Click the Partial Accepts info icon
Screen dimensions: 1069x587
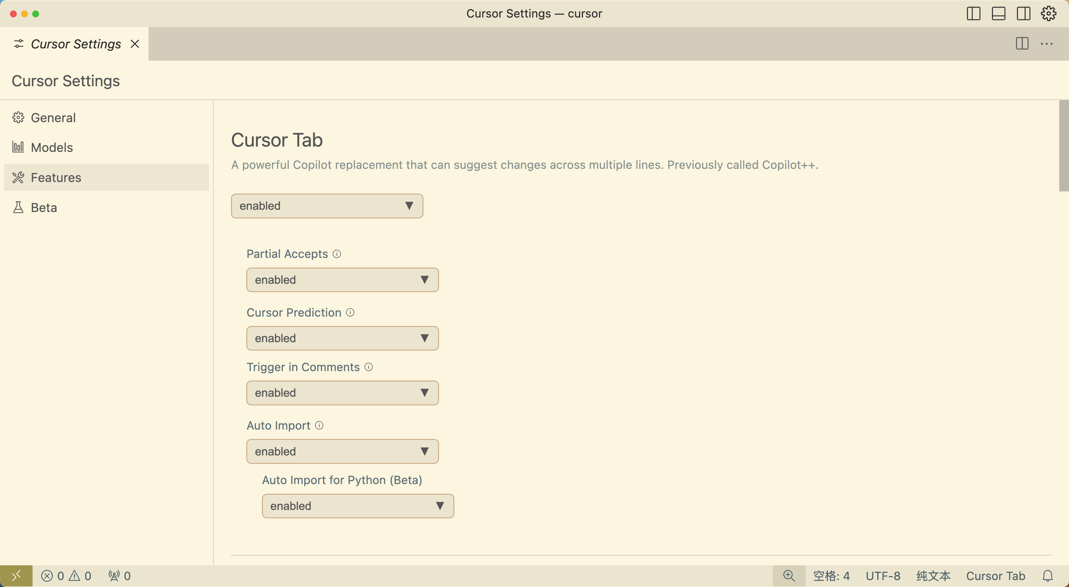(337, 254)
